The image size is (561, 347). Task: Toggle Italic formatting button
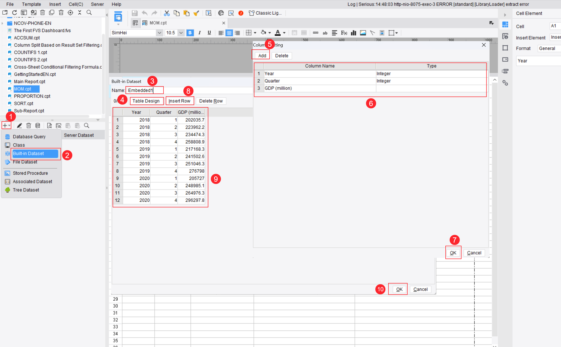click(200, 33)
